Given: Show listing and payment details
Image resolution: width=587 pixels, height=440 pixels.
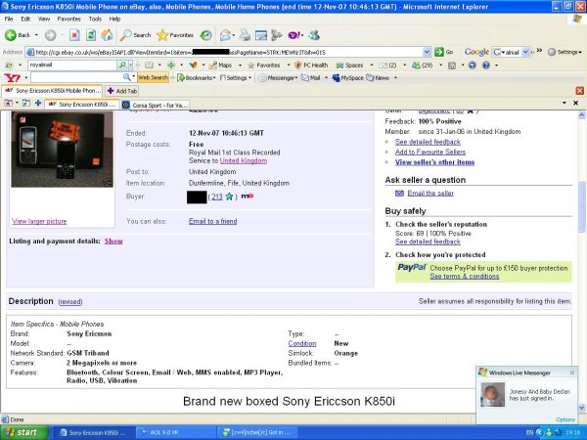Looking at the screenshot, I should 113,241.
